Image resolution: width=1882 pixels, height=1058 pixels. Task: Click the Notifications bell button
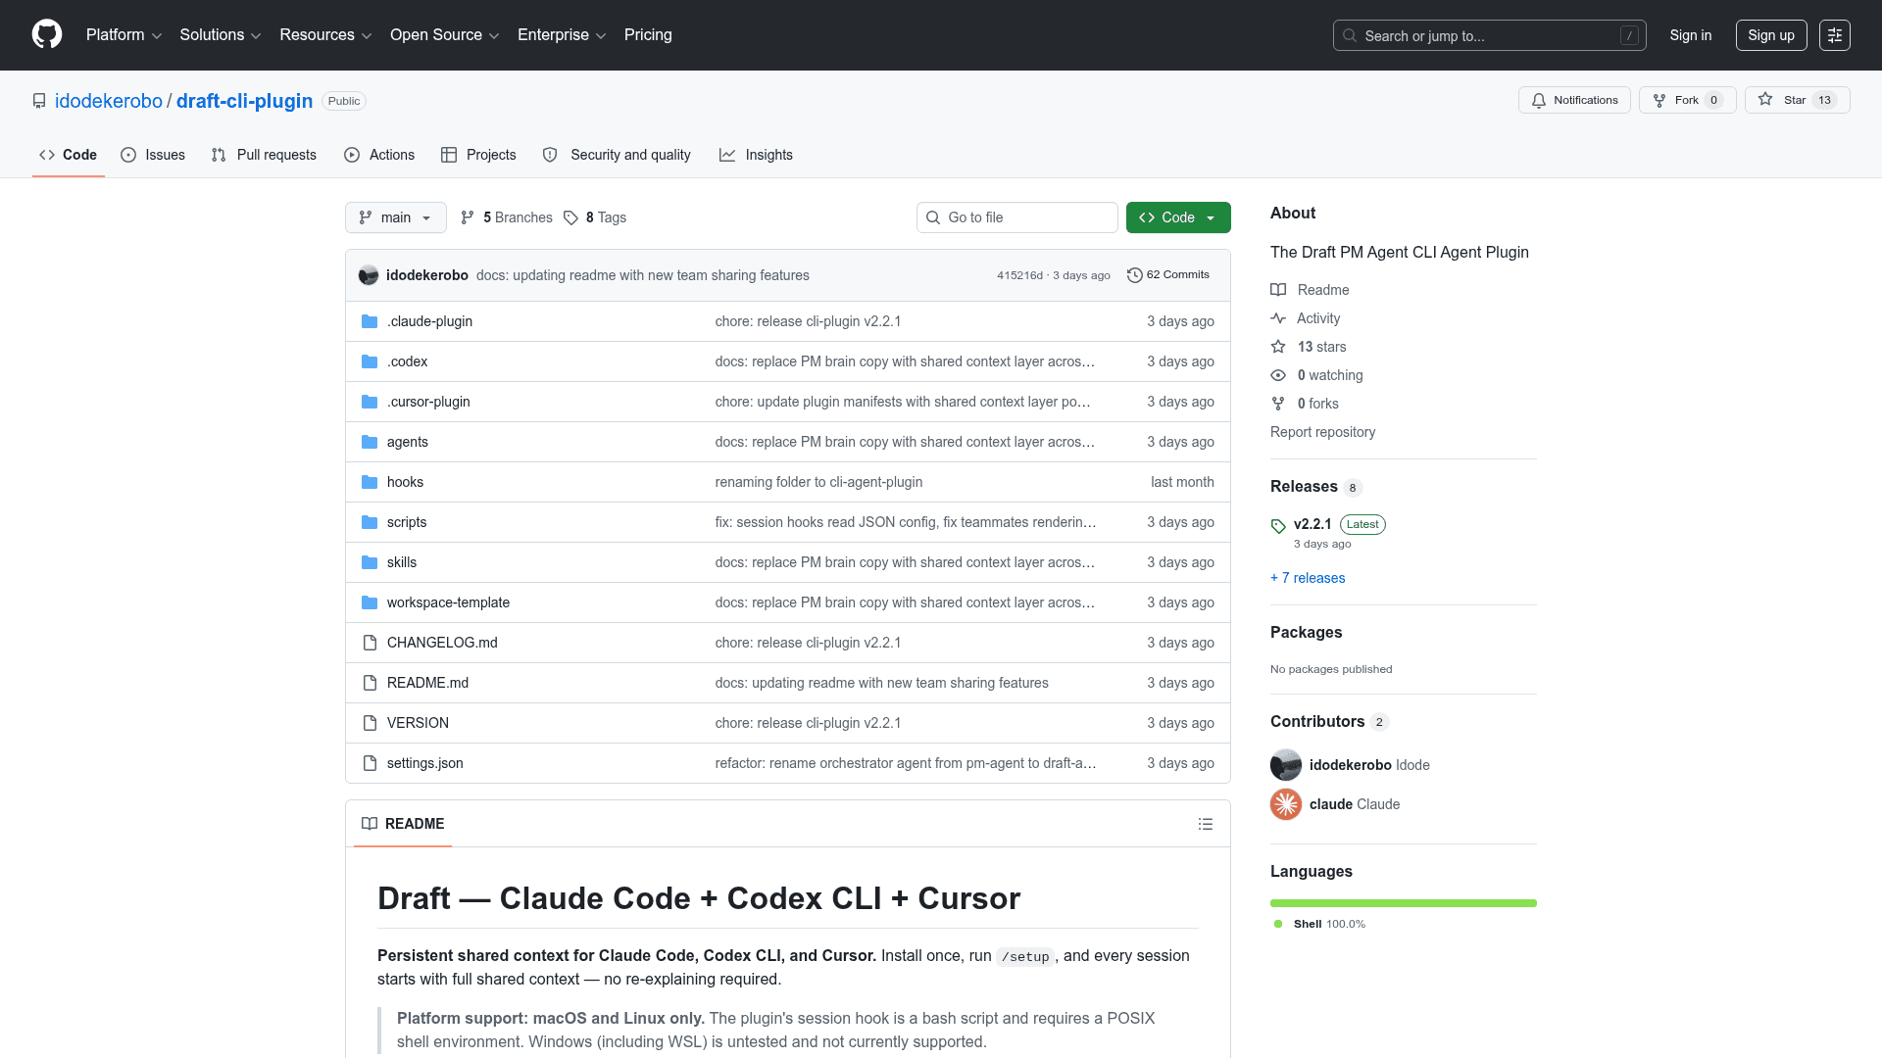tap(1574, 100)
